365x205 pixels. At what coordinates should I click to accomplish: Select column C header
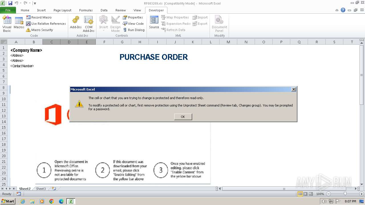[52, 42]
